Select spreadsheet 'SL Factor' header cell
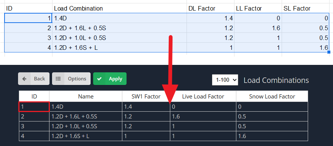Viewport: 333px width, 146px height. pyautogui.click(x=305, y=8)
